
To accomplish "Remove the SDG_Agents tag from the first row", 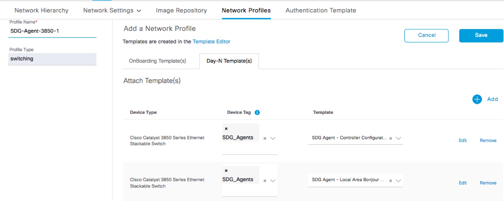I will click(226, 129).
